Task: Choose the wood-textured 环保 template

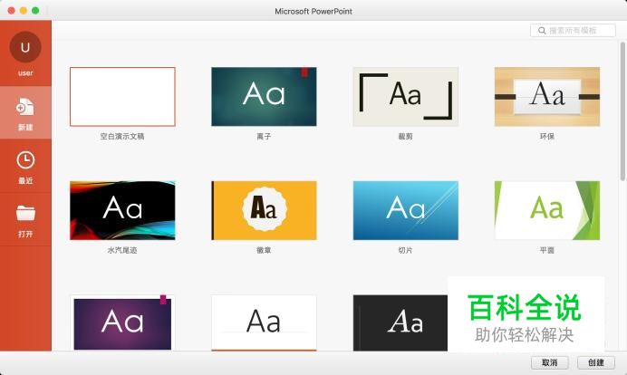Action: pos(547,97)
